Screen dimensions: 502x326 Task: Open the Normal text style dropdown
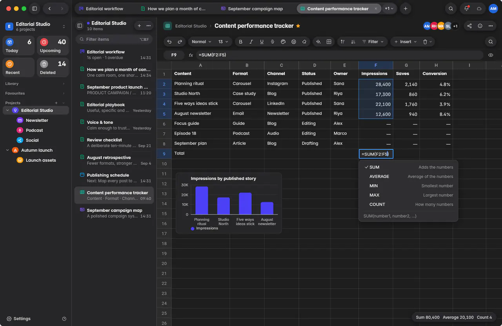coord(202,42)
